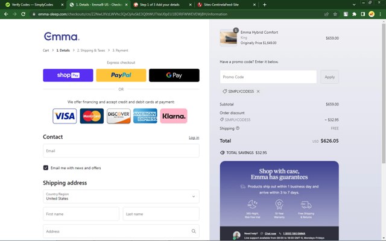386x241 pixels.
Task: Select the 2. Shipping & Taxes breadcrumb
Action: click(91, 51)
